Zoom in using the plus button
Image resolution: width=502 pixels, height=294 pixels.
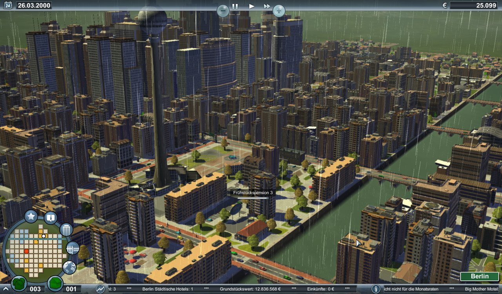pos(278,11)
